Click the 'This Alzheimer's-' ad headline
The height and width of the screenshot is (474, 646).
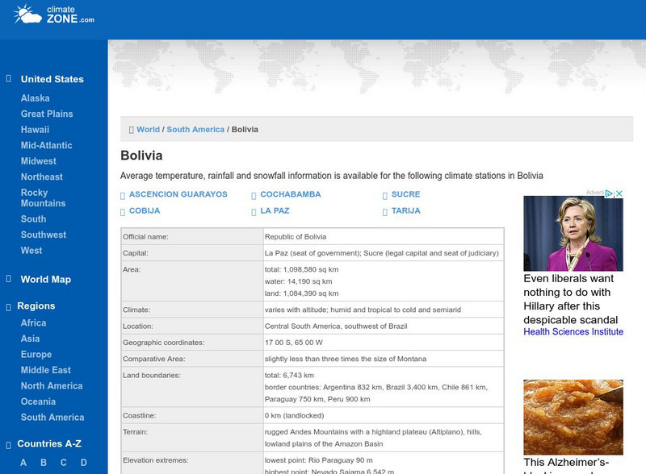pyautogui.click(x=566, y=462)
